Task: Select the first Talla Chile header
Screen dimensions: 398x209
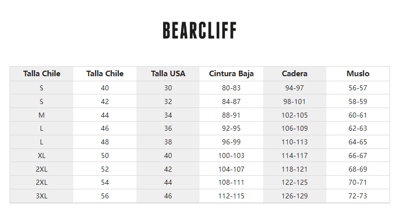Action: click(41, 74)
